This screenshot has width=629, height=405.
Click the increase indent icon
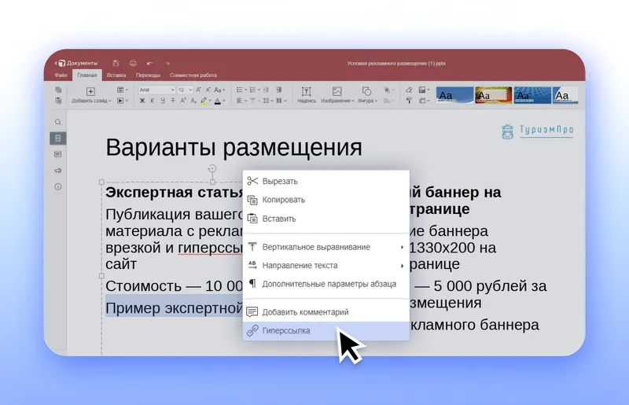click(279, 90)
